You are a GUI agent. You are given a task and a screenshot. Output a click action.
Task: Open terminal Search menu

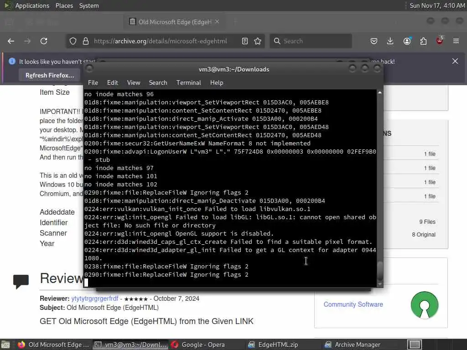[158, 83]
